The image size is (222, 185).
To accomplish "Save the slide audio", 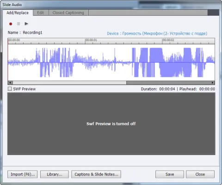I will (170, 174).
